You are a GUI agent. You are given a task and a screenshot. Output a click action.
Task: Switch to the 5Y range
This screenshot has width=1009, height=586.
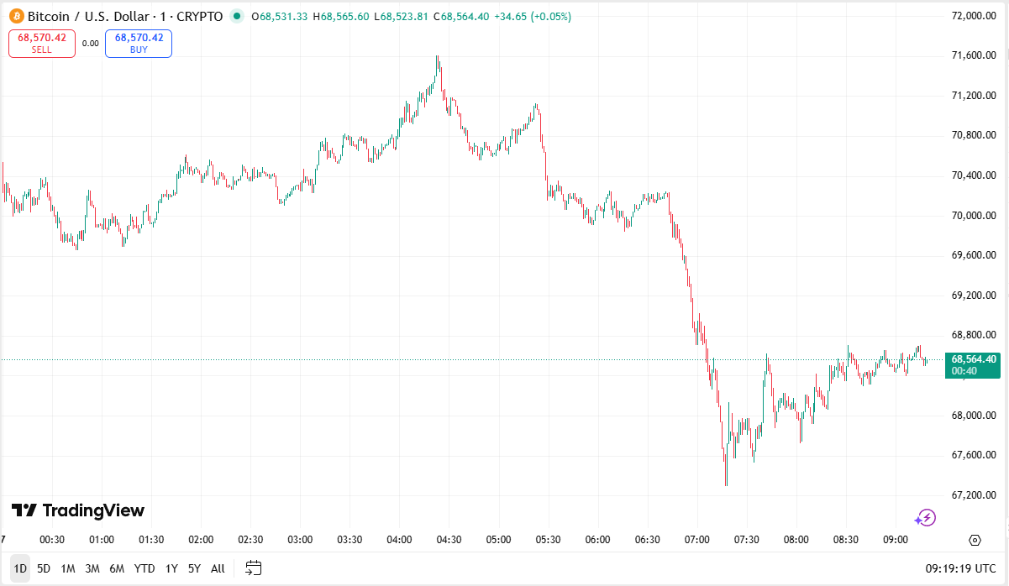tap(194, 568)
